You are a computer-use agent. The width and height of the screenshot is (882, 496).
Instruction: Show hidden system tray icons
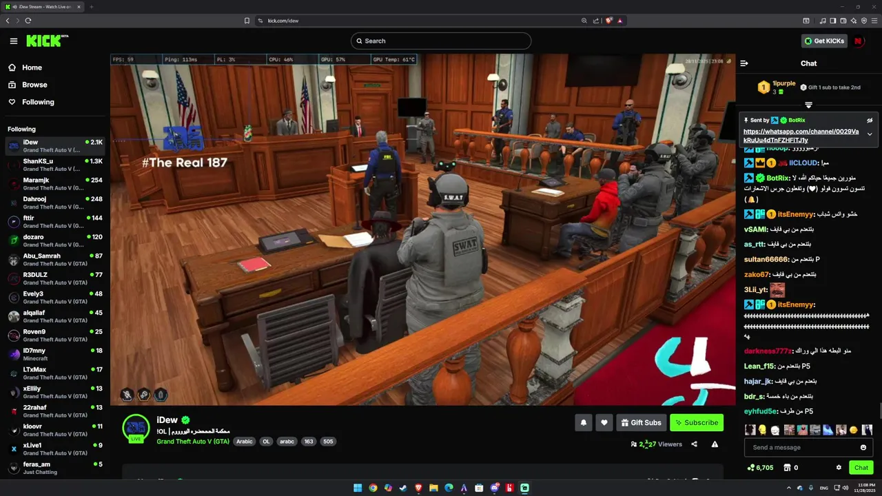tap(789, 488)
